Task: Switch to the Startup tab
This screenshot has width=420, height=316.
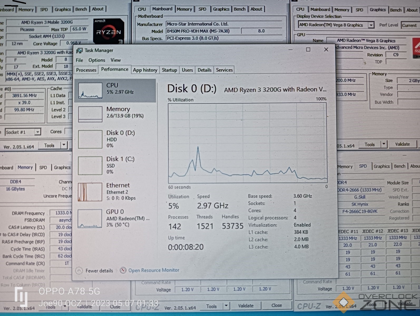Action: point(169,70)
